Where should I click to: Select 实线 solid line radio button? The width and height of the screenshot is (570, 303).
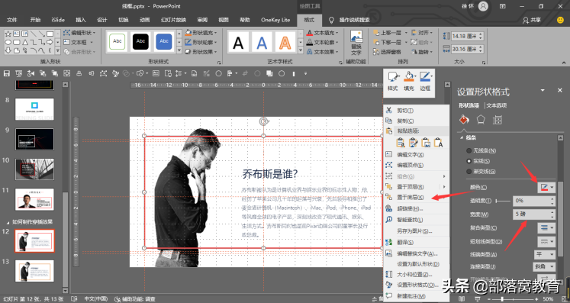(469, 161)
